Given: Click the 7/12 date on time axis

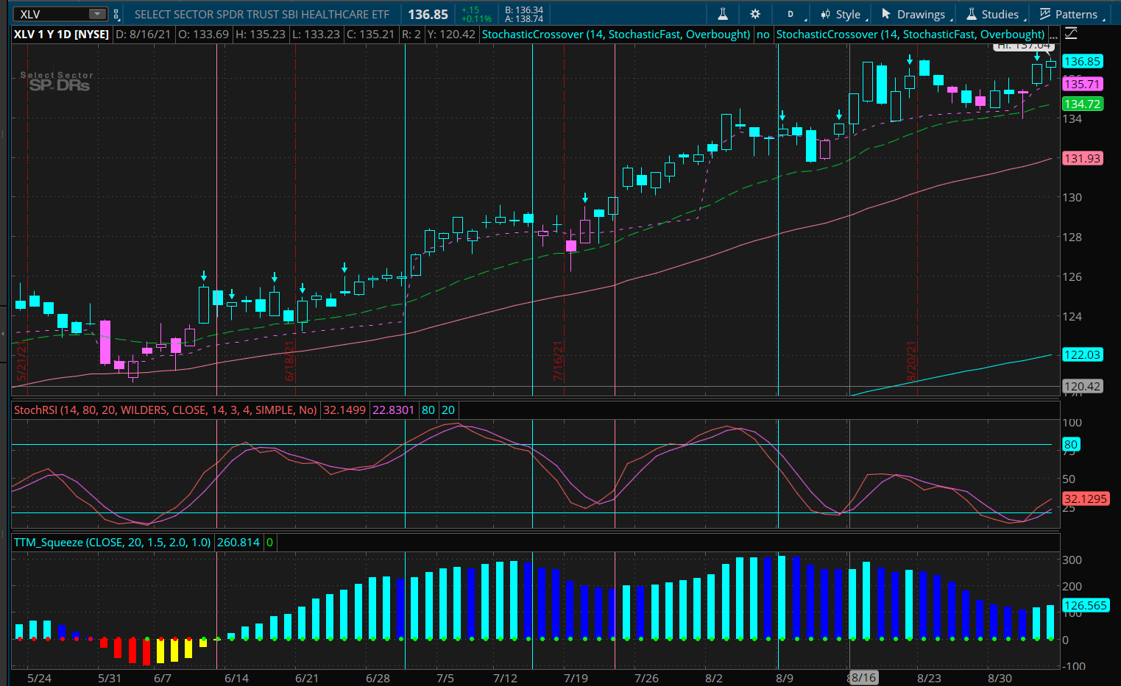Looking at the screenshot, I should coord(505,678).
